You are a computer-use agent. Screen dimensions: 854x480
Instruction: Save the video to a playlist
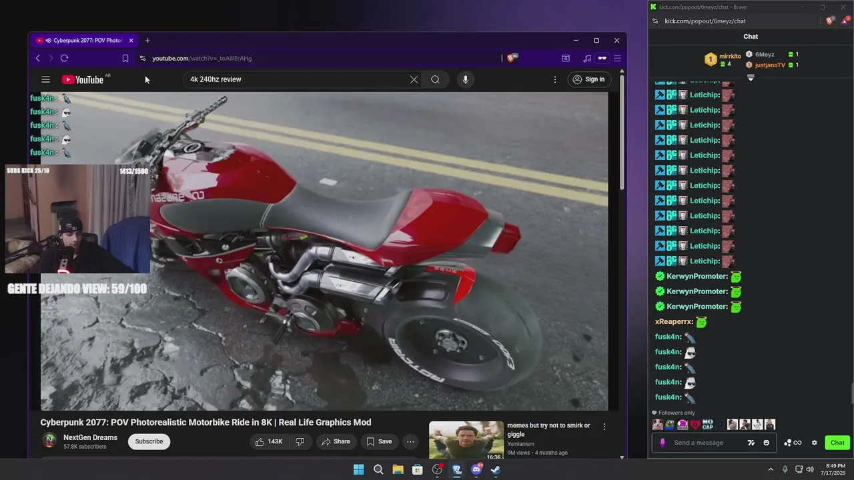point(378,441)
